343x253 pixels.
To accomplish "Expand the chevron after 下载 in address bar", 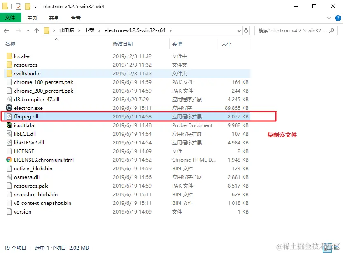I will click(x=99, y=30).
